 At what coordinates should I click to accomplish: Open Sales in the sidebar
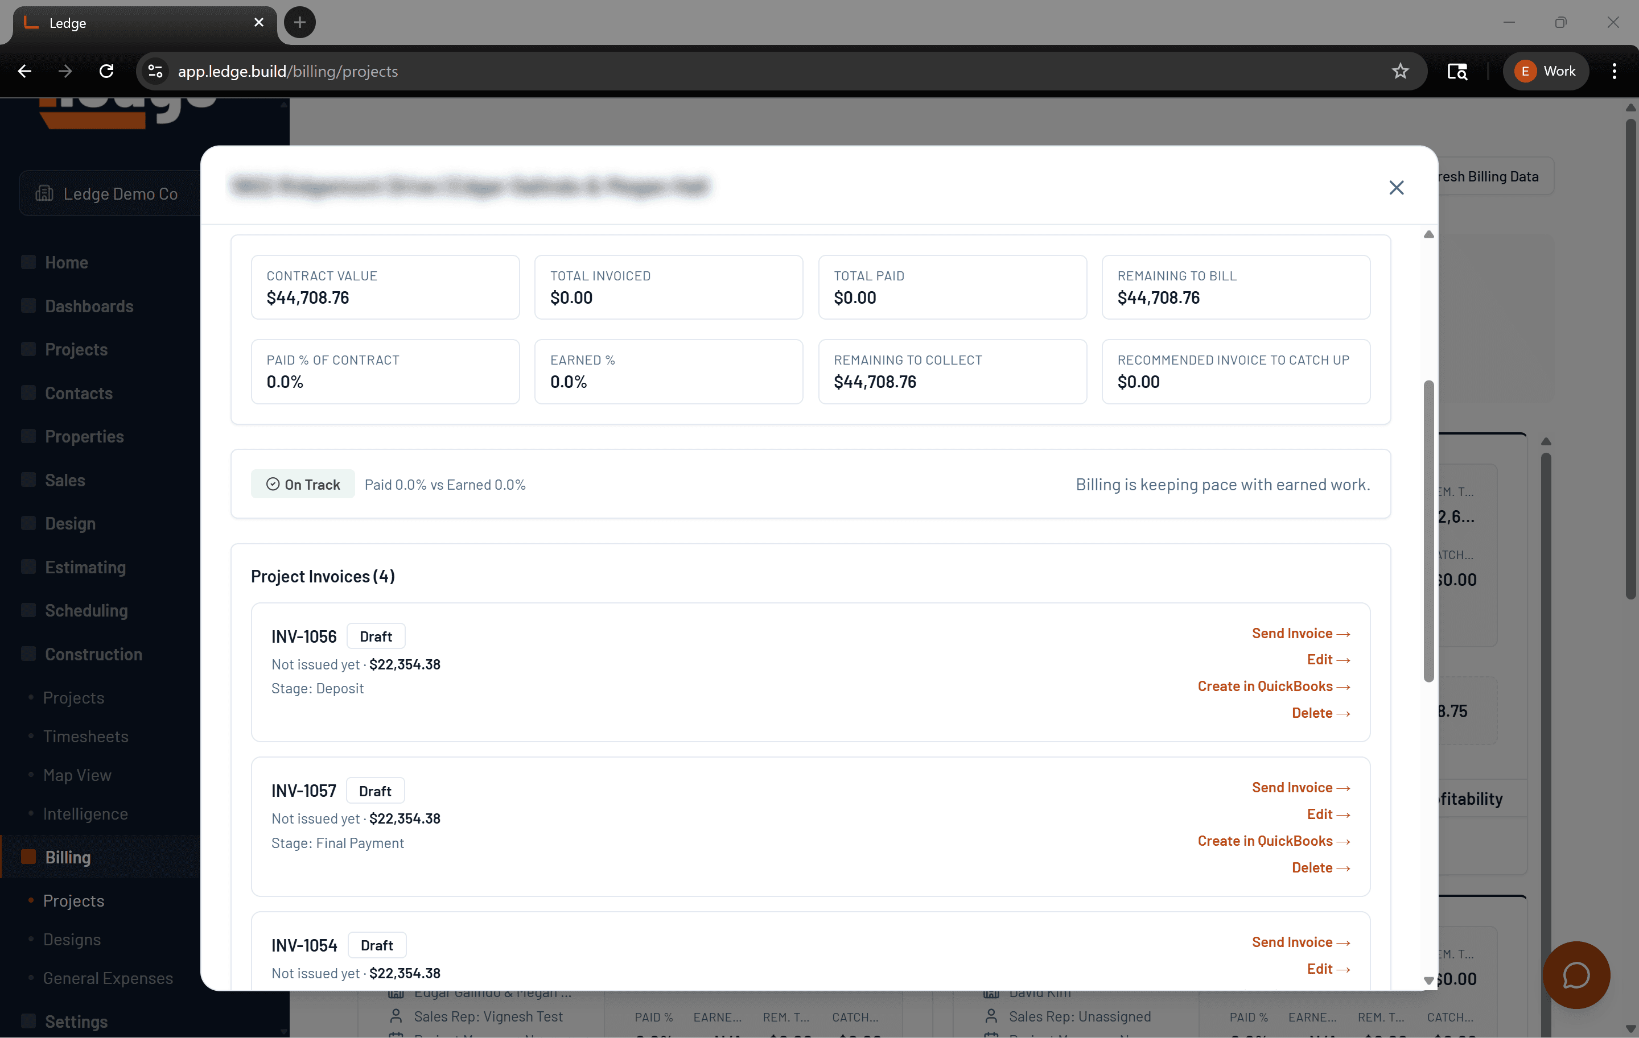(x=65, y=480)
